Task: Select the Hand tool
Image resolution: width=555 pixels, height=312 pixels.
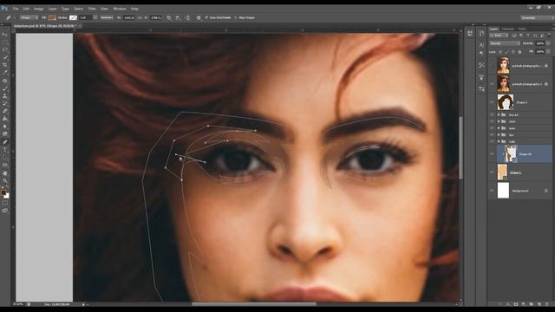Action: click(x=5, y=173)
